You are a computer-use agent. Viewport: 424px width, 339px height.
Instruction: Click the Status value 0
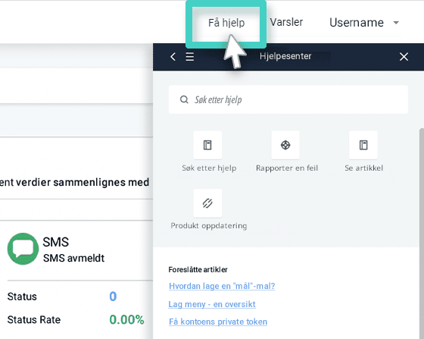click(113, 297)
